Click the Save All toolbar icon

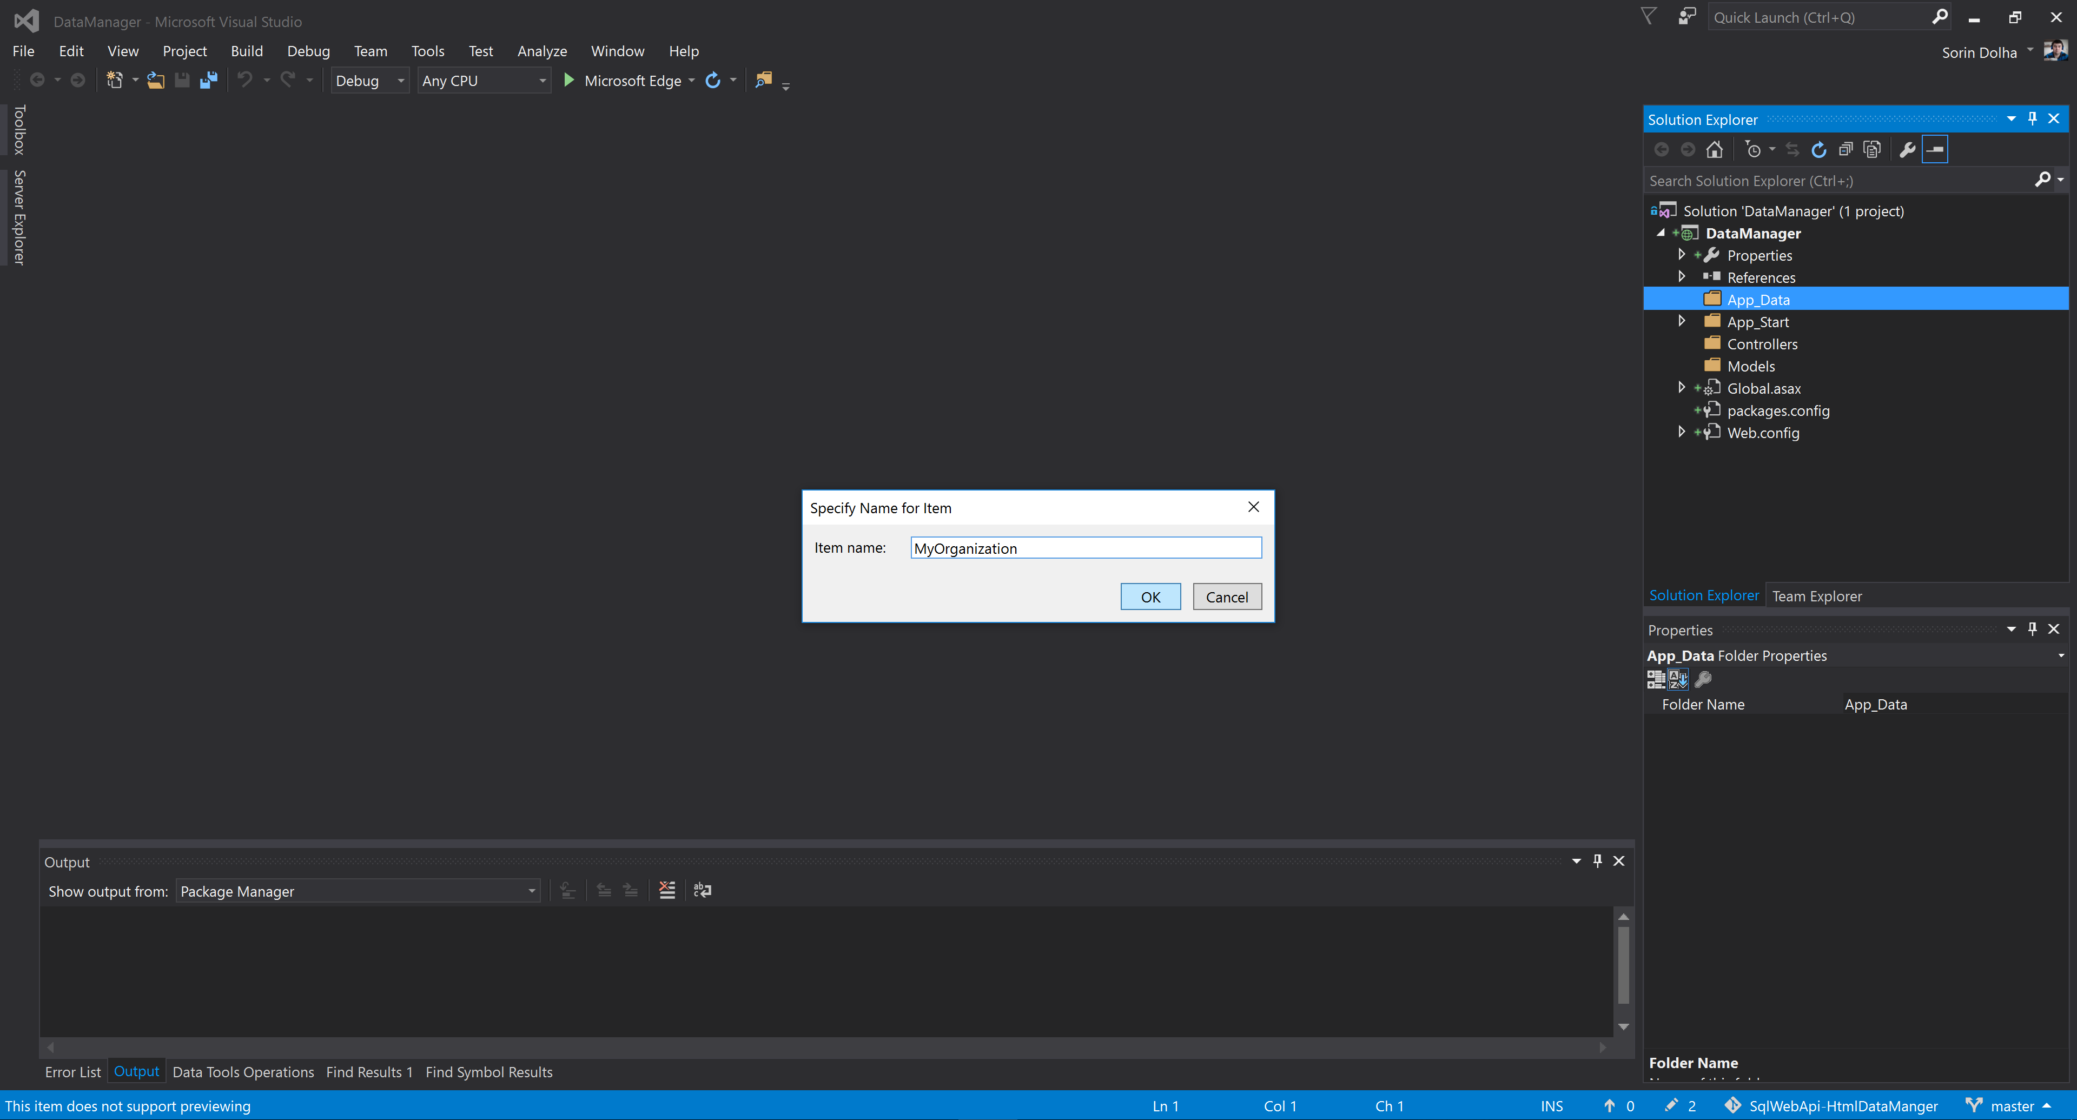(209, 80)
